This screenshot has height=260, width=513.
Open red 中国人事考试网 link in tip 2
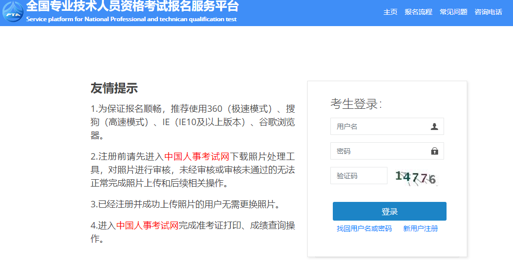coord(197,157)
